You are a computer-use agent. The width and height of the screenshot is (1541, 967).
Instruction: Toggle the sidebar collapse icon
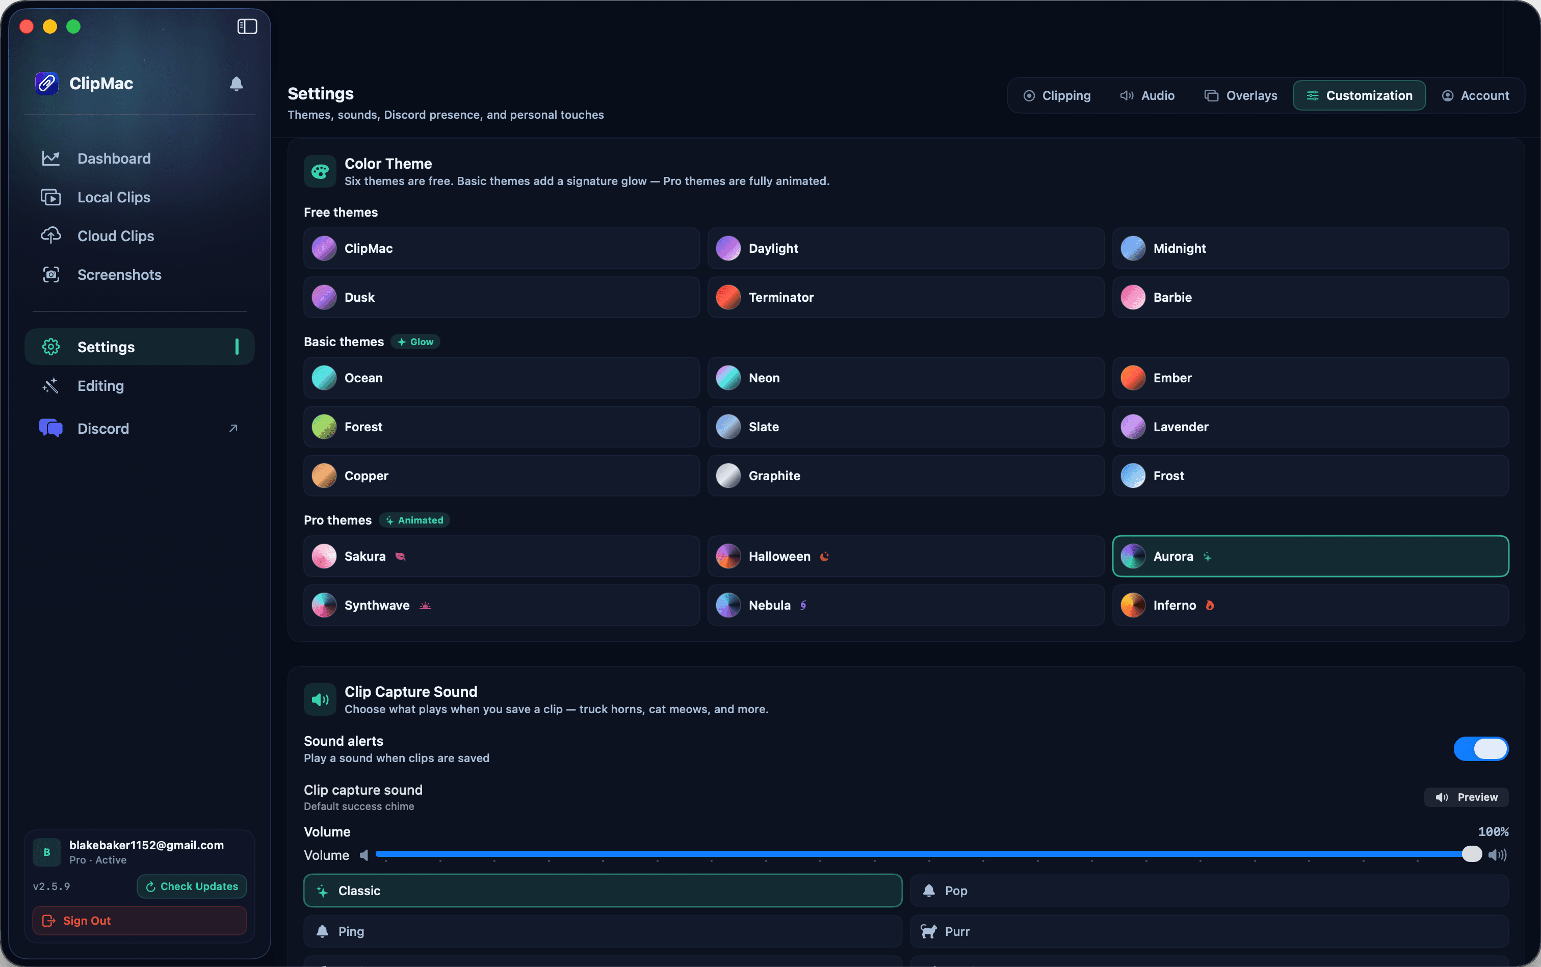pos(247,26)
